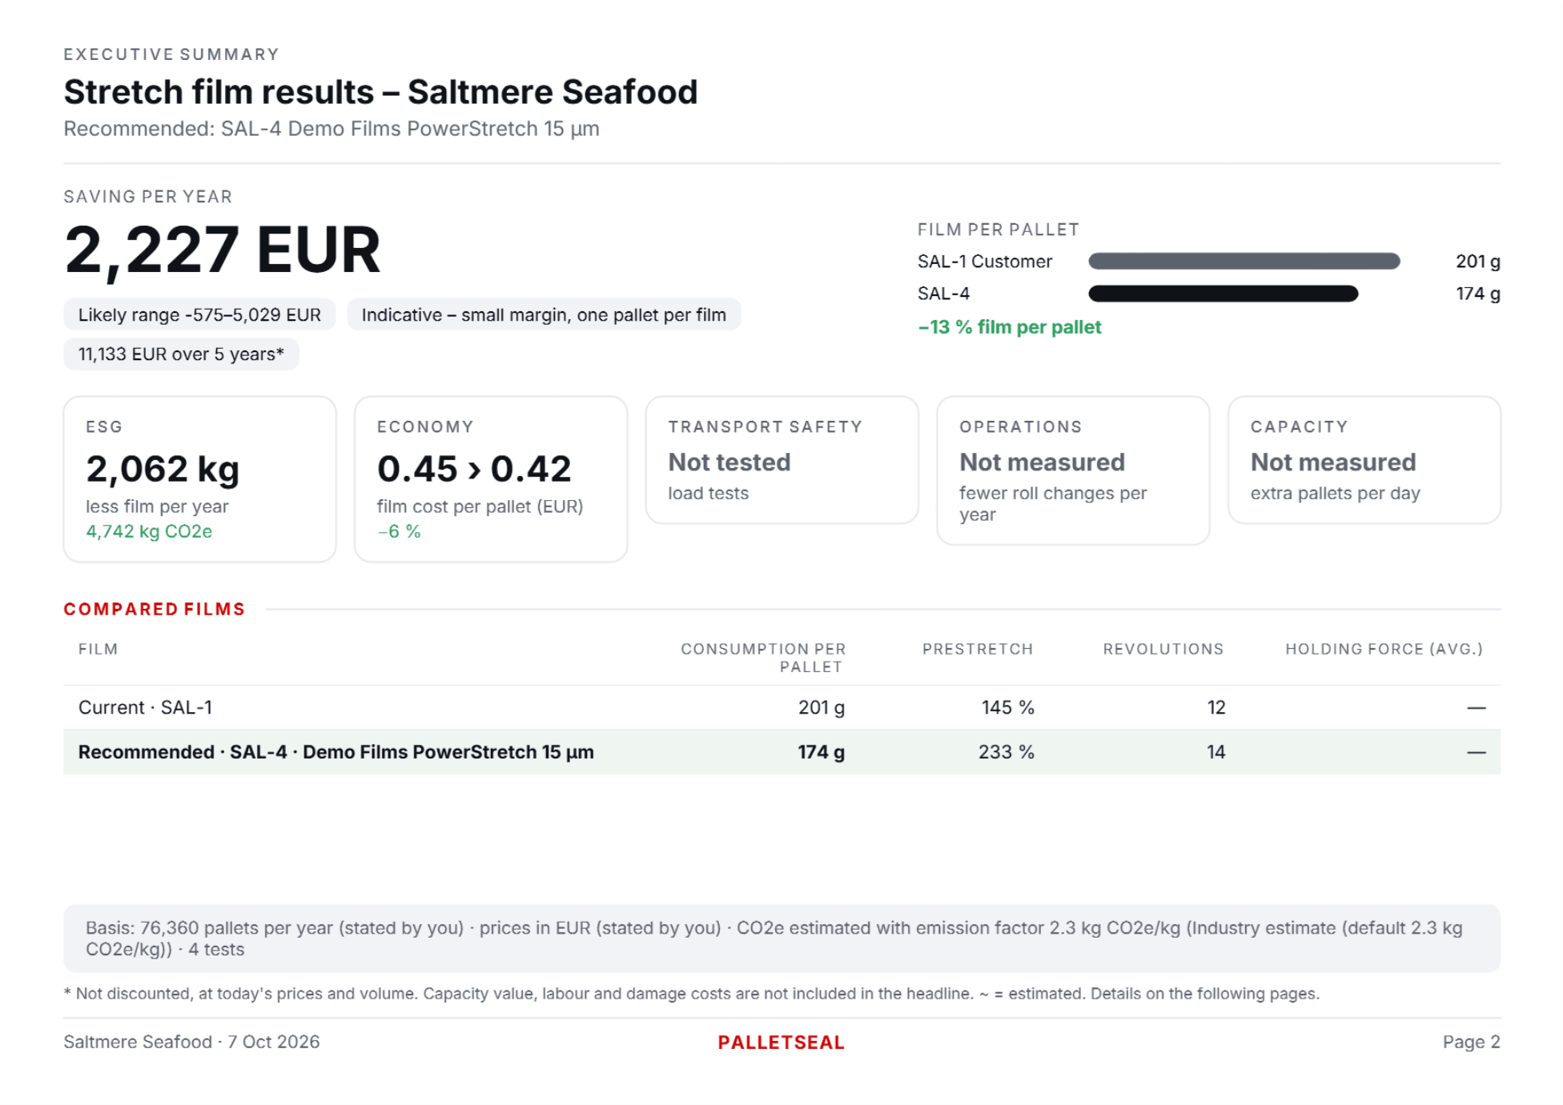Viewport: 1563px width, 1105px height.
Task: Select the Capacity Not measured card
Action: click(1364, 460)
